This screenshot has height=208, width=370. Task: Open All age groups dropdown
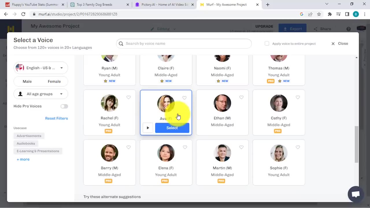(x=41, y=94)
